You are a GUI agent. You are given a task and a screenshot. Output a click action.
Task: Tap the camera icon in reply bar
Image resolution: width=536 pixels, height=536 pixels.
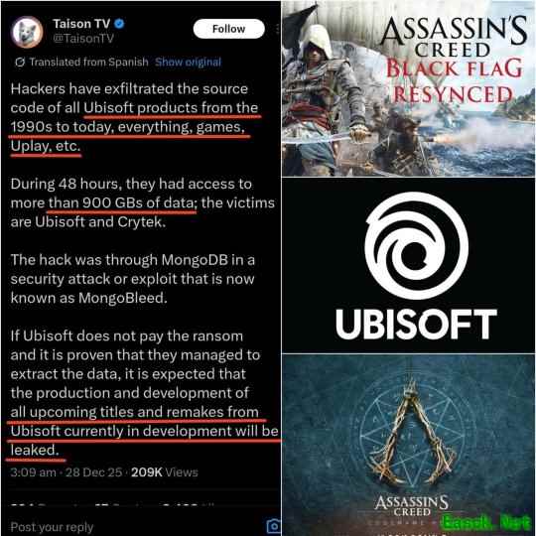click(x=274, y=526)
